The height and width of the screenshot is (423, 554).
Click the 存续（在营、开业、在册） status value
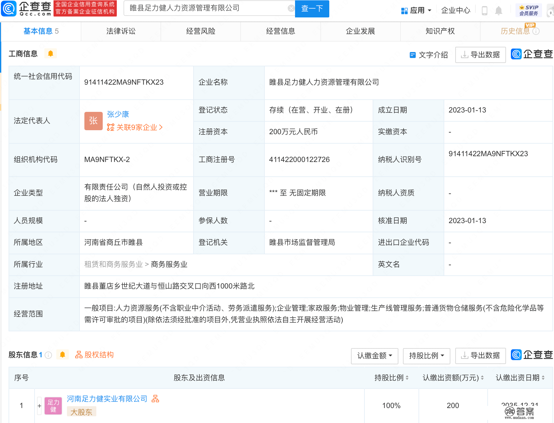click(x=311, y=110)
